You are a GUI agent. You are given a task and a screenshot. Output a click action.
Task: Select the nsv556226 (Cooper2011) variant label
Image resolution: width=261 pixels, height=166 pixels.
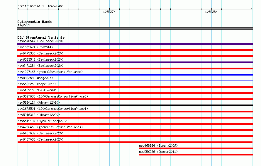click(158, 152)
